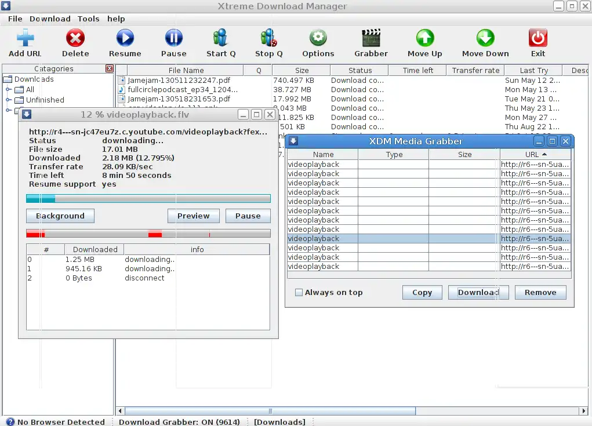Image resolution: width=592 pixels, height=426 pixels.
Task: Click the Pause icon in main toolbar
Action: pyautogui.click(x=174, y=38)
